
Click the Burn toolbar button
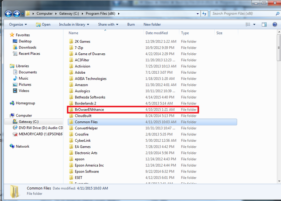[131, 25]
